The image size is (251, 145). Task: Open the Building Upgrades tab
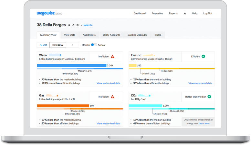point(138,35)
